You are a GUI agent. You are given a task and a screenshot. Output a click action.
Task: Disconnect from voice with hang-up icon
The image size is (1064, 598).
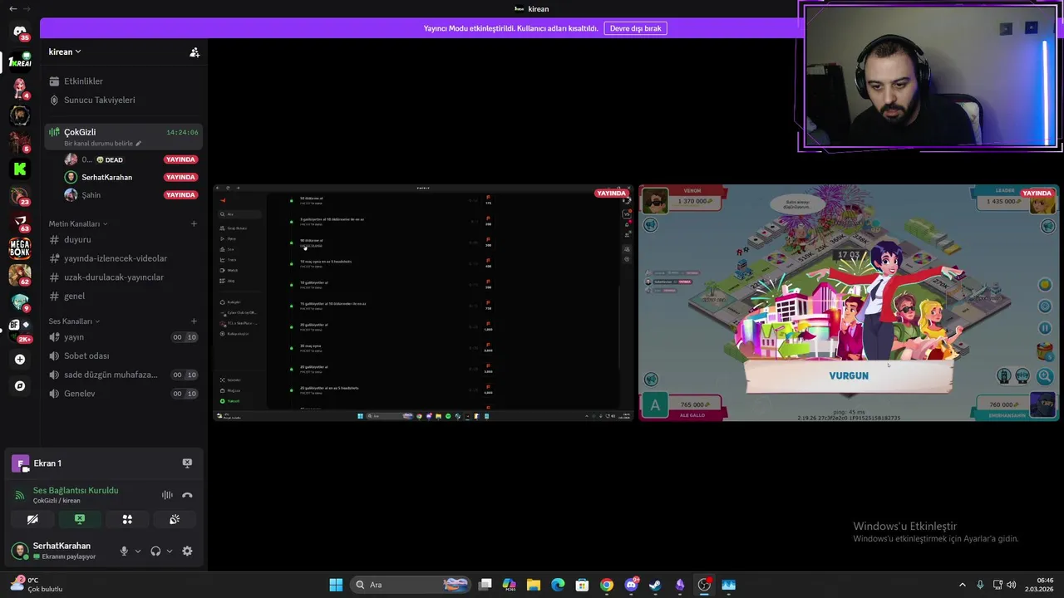click(x=187, y=495)
